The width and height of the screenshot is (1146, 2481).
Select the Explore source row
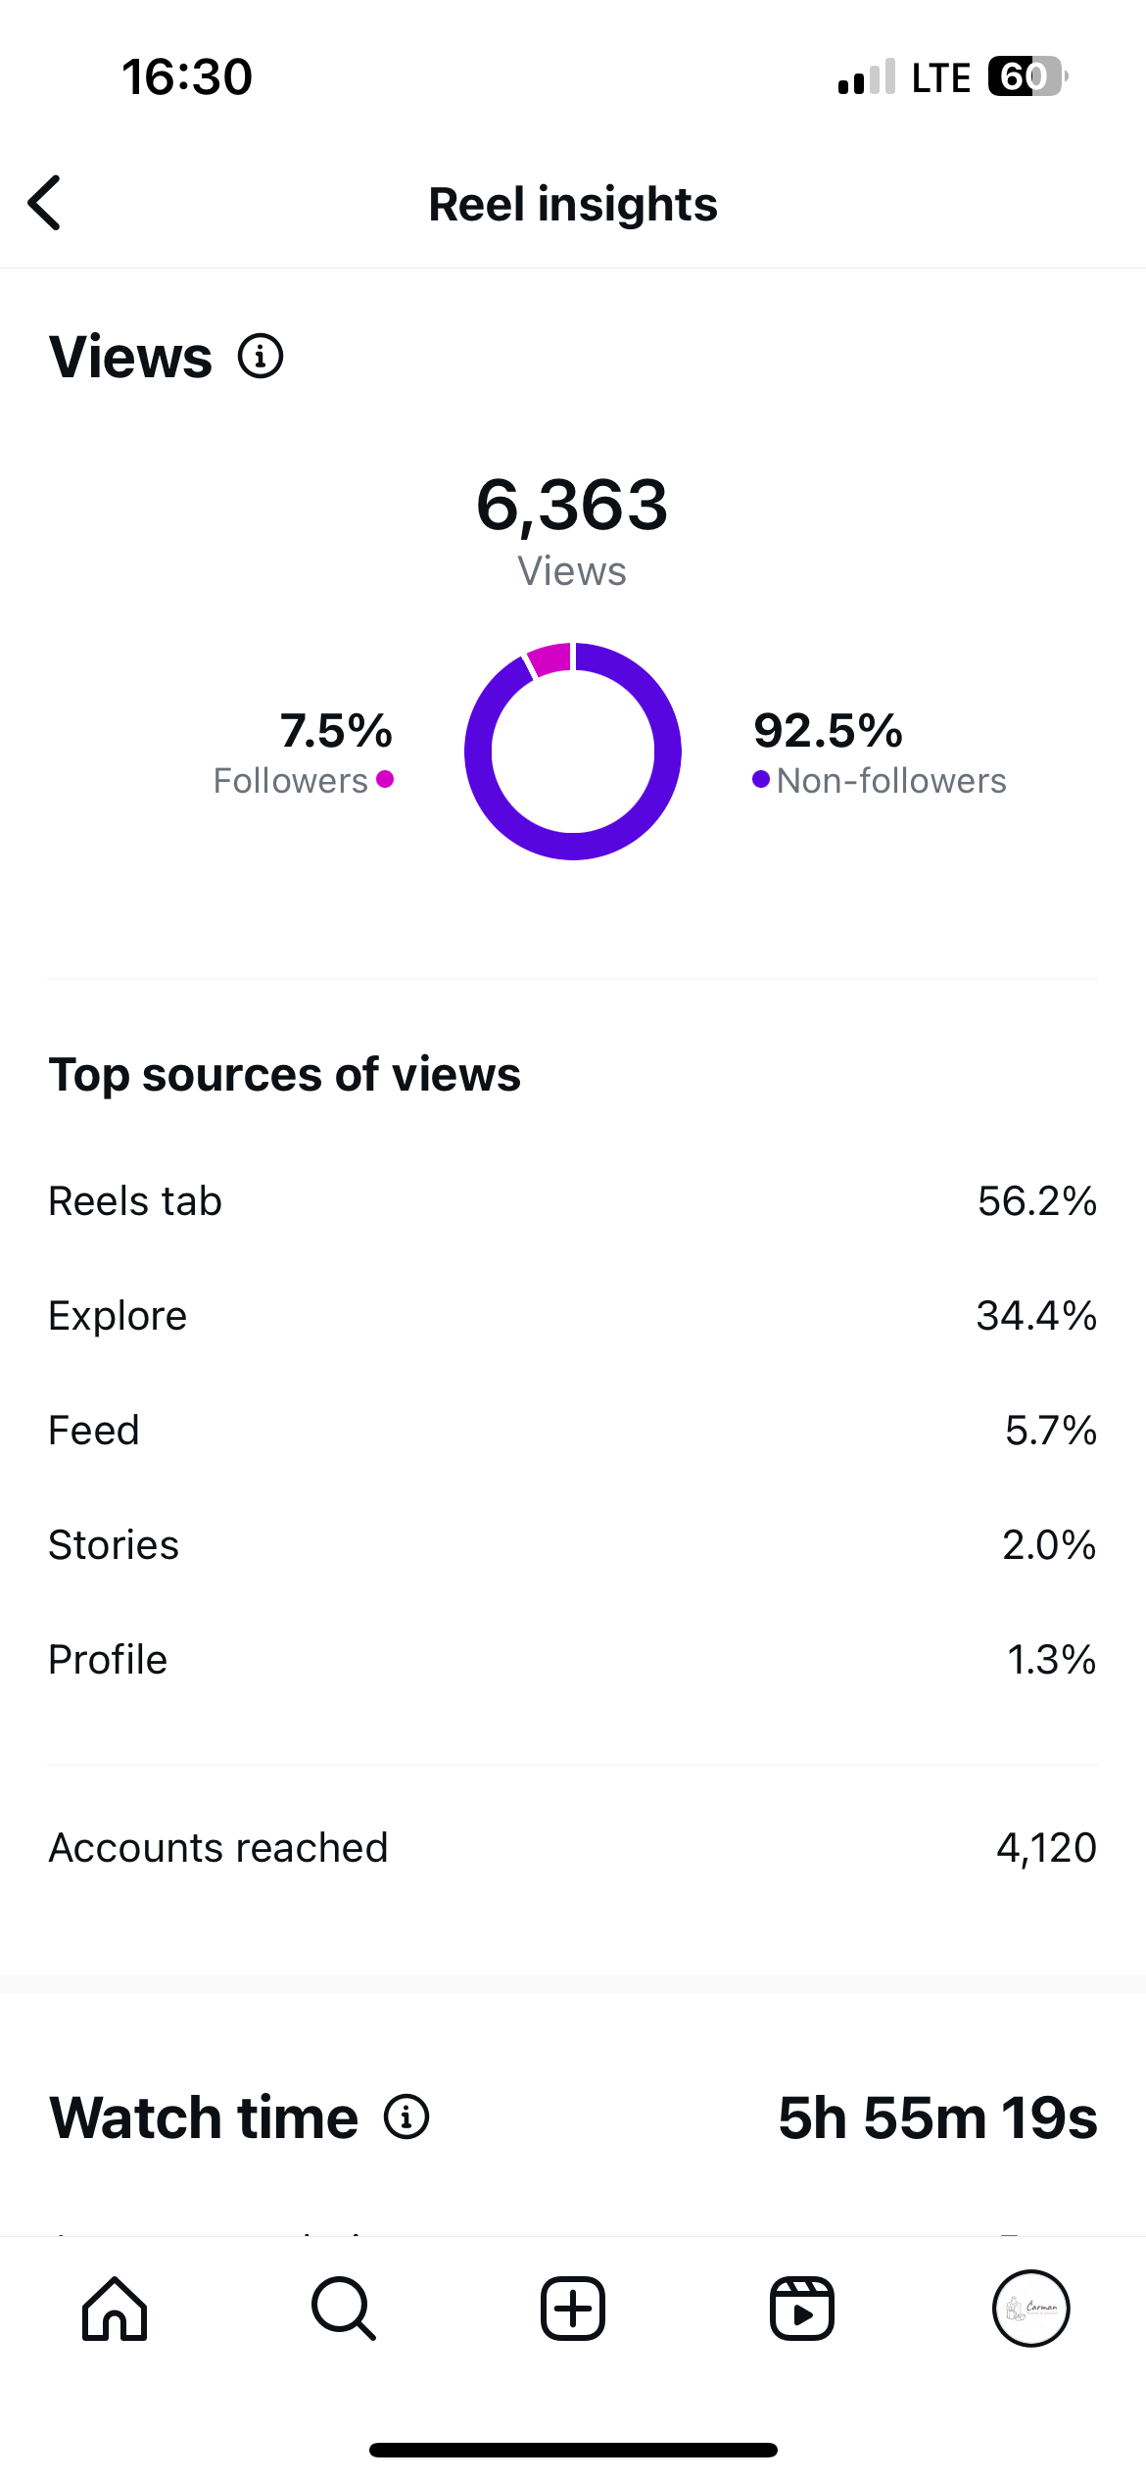click(x=573, y=1316)
